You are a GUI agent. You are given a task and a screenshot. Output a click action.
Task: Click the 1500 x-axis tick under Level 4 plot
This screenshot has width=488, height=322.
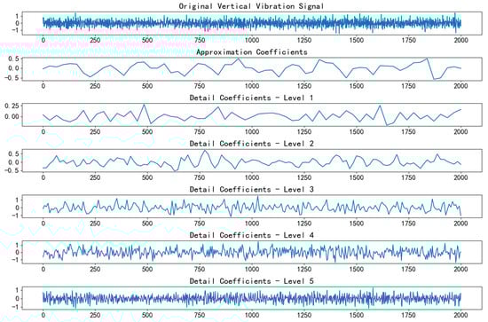point(356,269)
